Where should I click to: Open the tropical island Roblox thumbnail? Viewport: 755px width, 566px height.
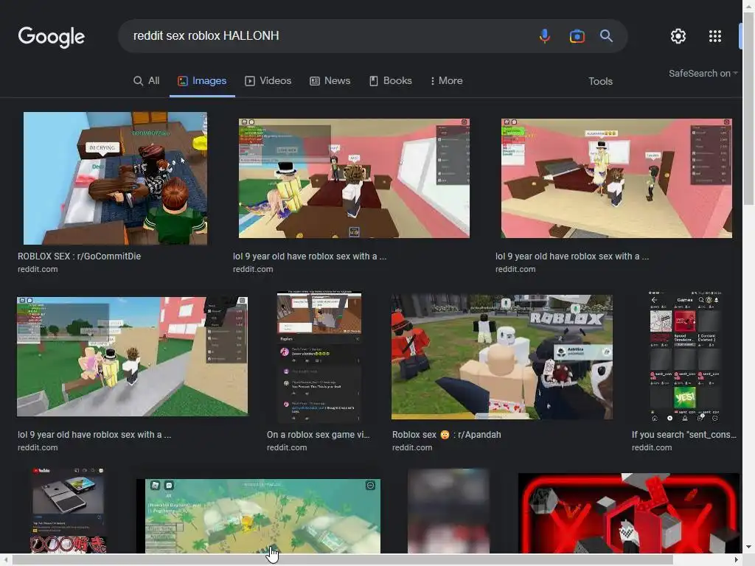pos(259,516)
